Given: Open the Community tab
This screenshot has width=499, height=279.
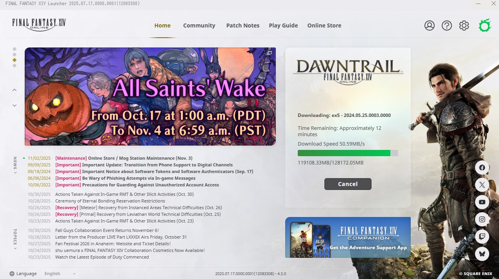Looking at the screenshot, I should click(199, 26).
